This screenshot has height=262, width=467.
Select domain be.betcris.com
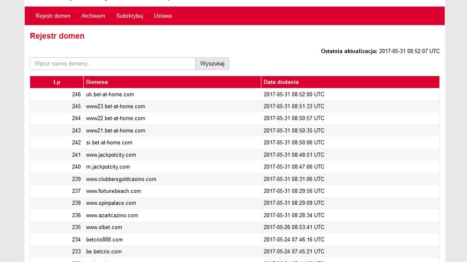(104, 252)
